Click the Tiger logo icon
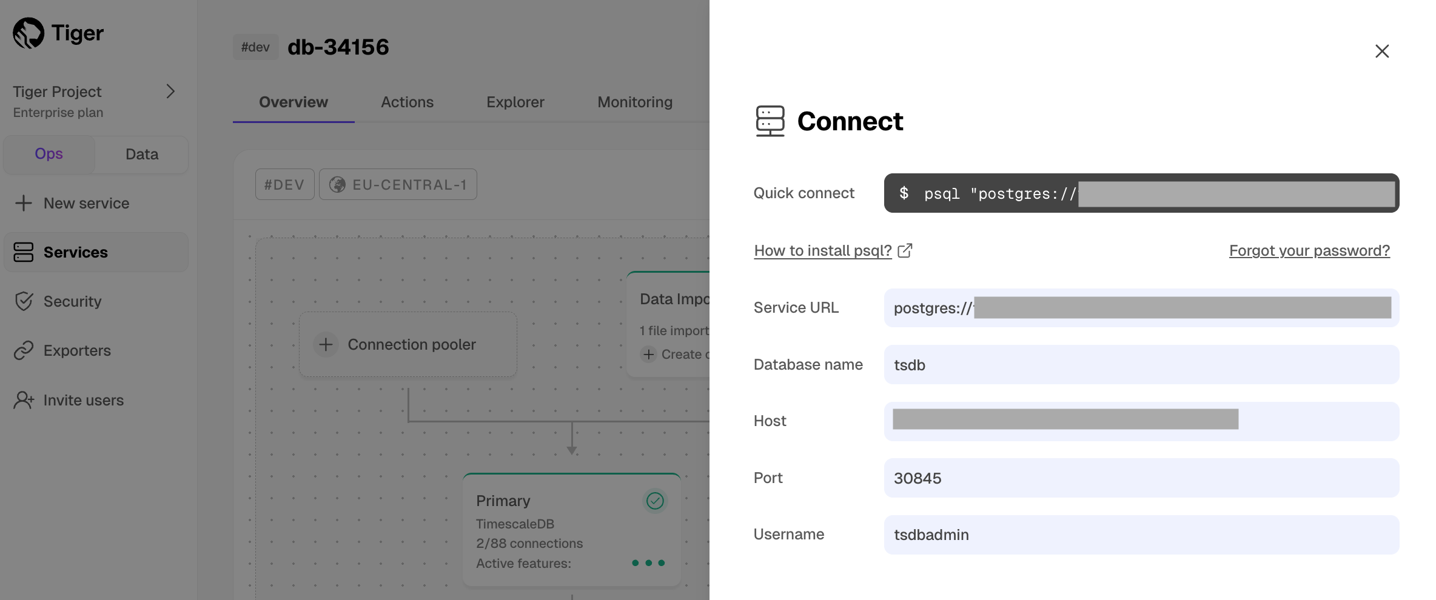Screen dimensions: 1436x600 click(27, 33)
